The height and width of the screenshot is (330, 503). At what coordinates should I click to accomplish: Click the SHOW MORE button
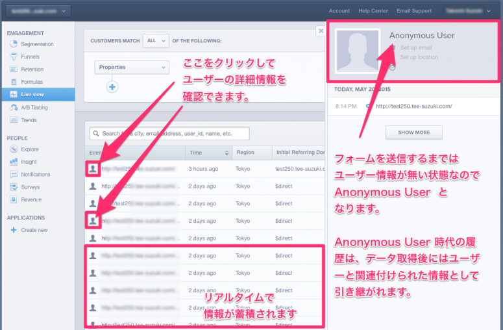click(413, 132)
